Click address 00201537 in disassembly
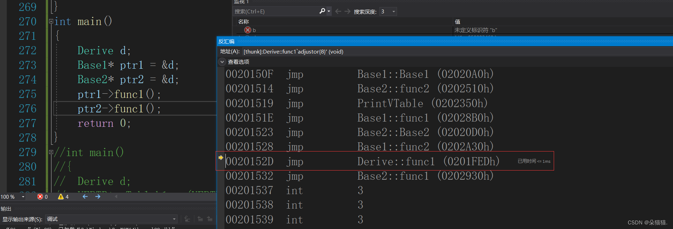This screenshot has height=229, width=673. coord(250,191)
